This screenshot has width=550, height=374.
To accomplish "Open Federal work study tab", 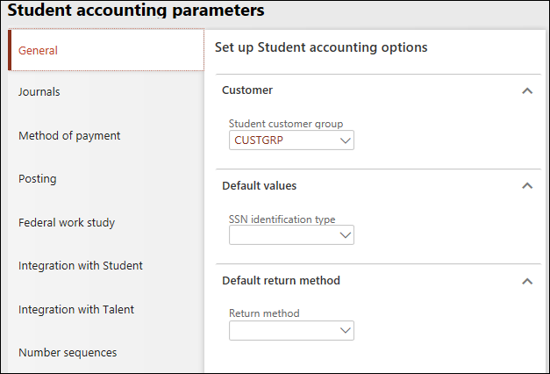I will click(x=67, y=222).
